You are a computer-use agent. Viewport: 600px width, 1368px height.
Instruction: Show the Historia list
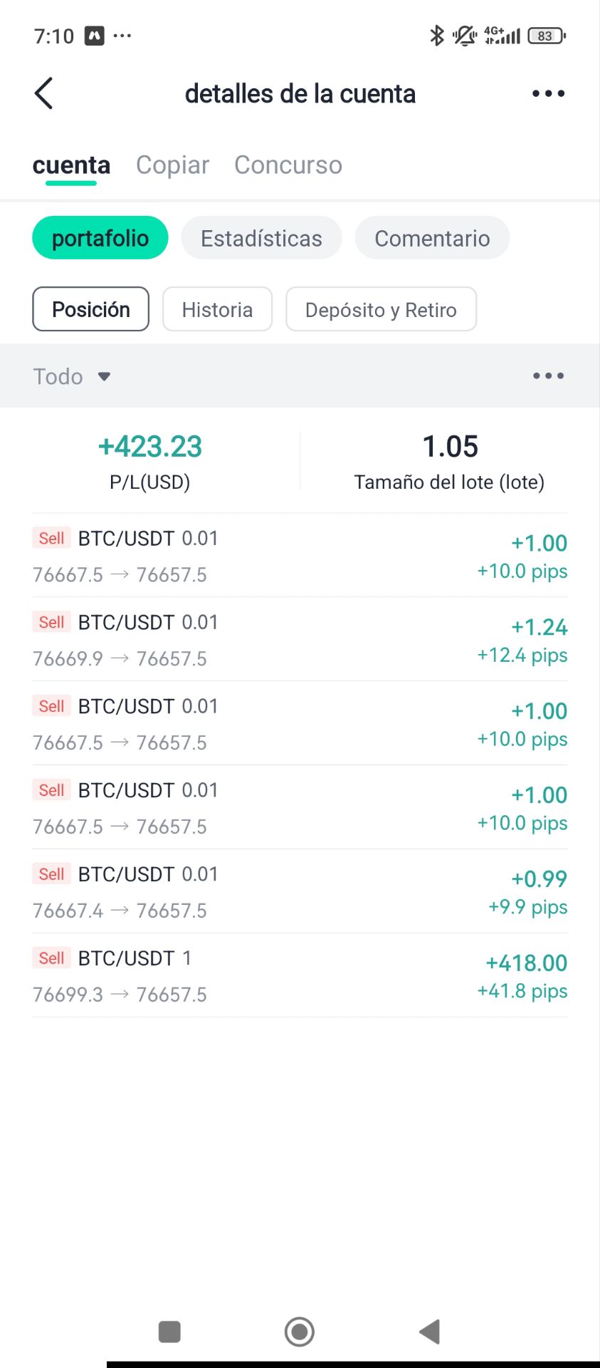217,309
